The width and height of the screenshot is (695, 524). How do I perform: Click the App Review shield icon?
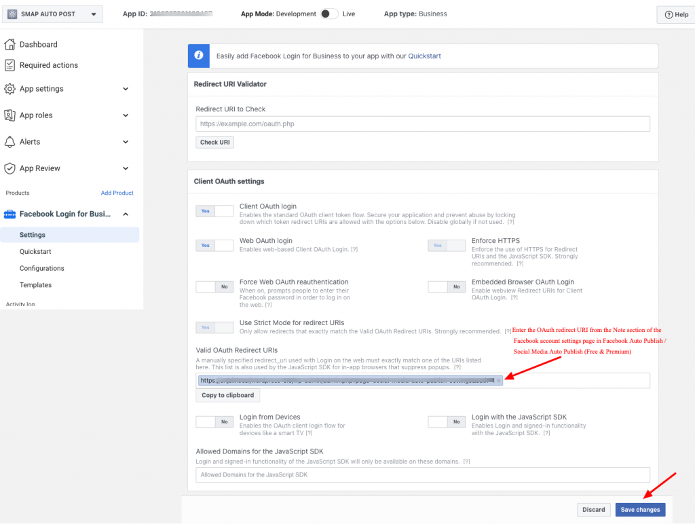[x=12, y=168]
